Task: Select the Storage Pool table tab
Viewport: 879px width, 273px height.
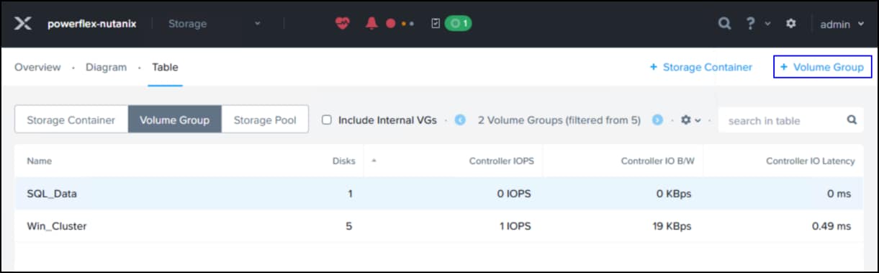Action: click(x=265, y=120)
